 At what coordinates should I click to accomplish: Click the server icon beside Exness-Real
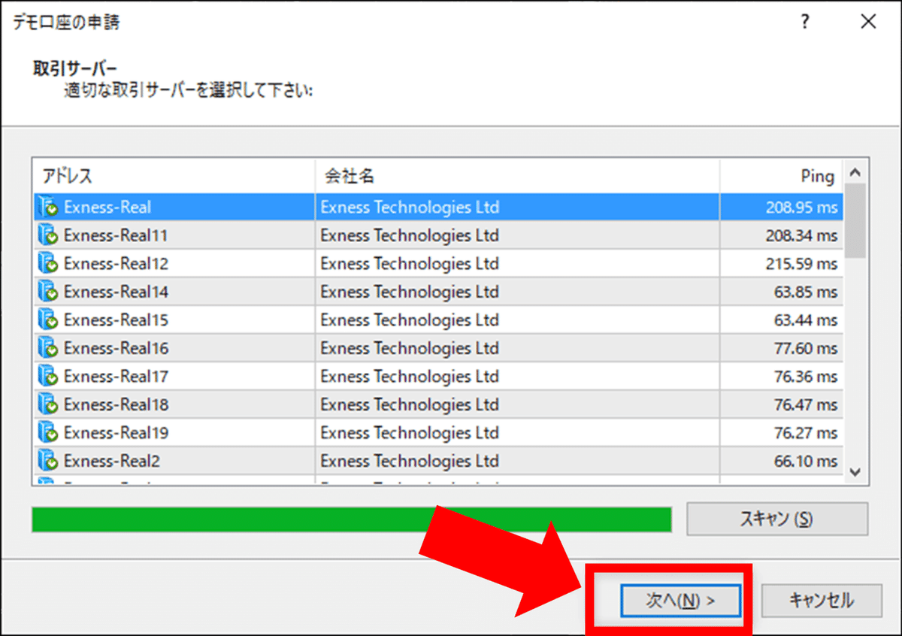pyautogui.click(x=48, y=207)
